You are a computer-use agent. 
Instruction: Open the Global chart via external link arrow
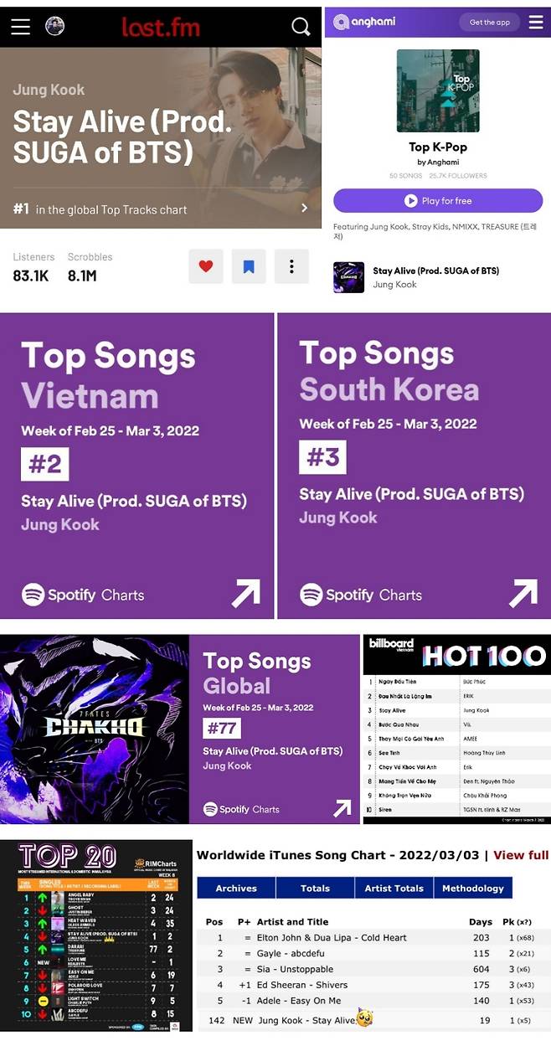click(342, 808)
